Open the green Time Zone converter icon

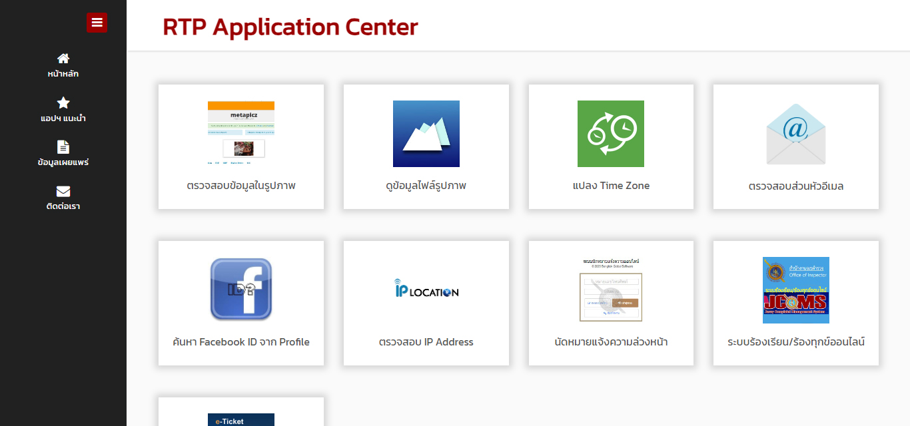611,134
